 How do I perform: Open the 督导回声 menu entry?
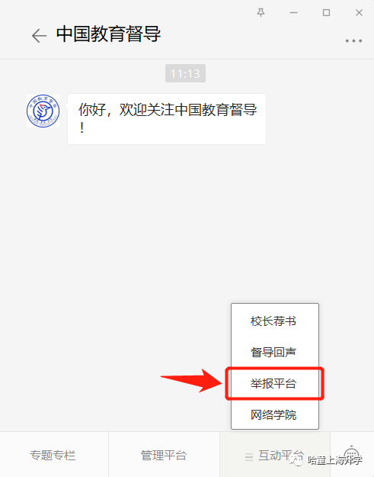tap(273, 352)
